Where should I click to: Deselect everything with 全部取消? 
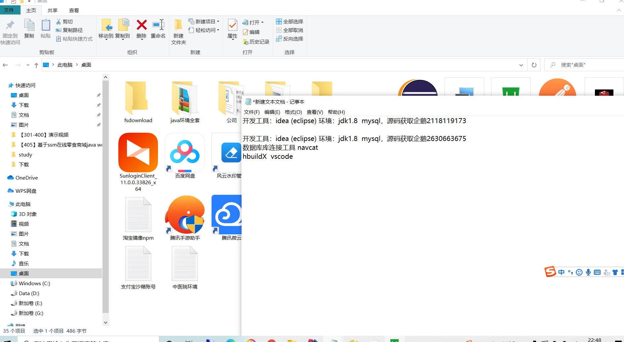(x=290, y=30)
